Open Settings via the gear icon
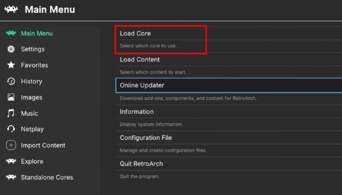The image size is (342, 195). pyautogui.click(x=11, y=49)
